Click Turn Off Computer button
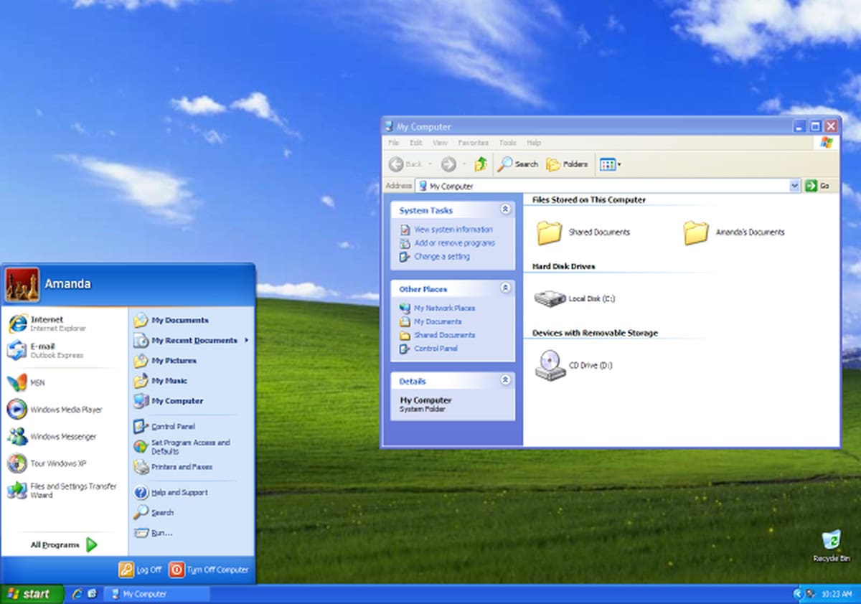The height and width of the screenshot is (604, 861). [x=210, y=570]
